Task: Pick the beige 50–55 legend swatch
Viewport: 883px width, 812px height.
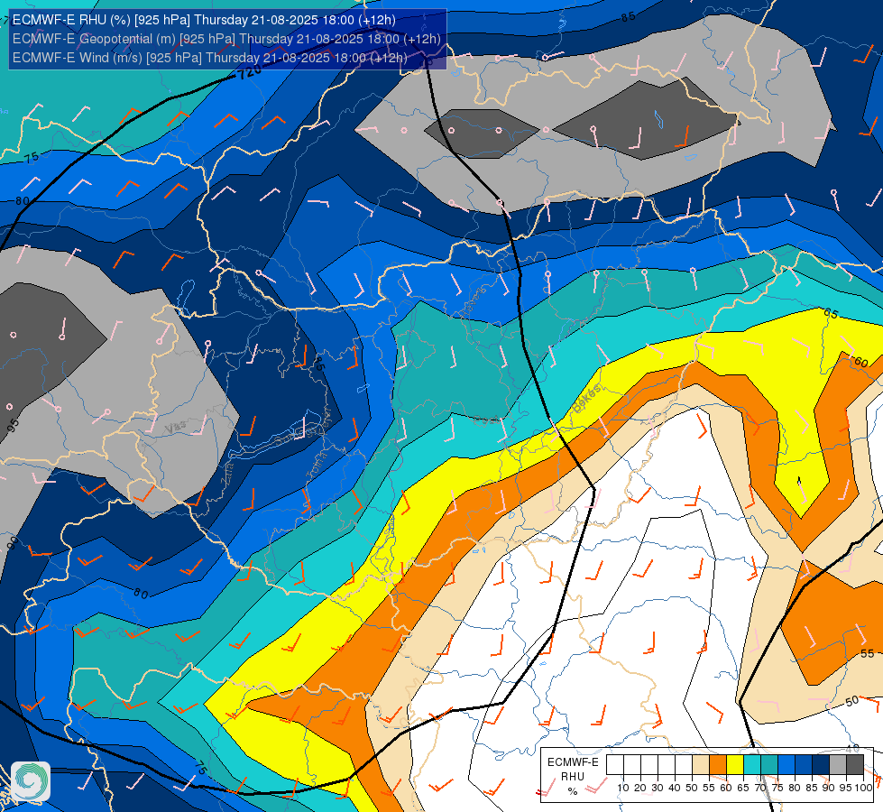Action: click(x=701, y=765)
